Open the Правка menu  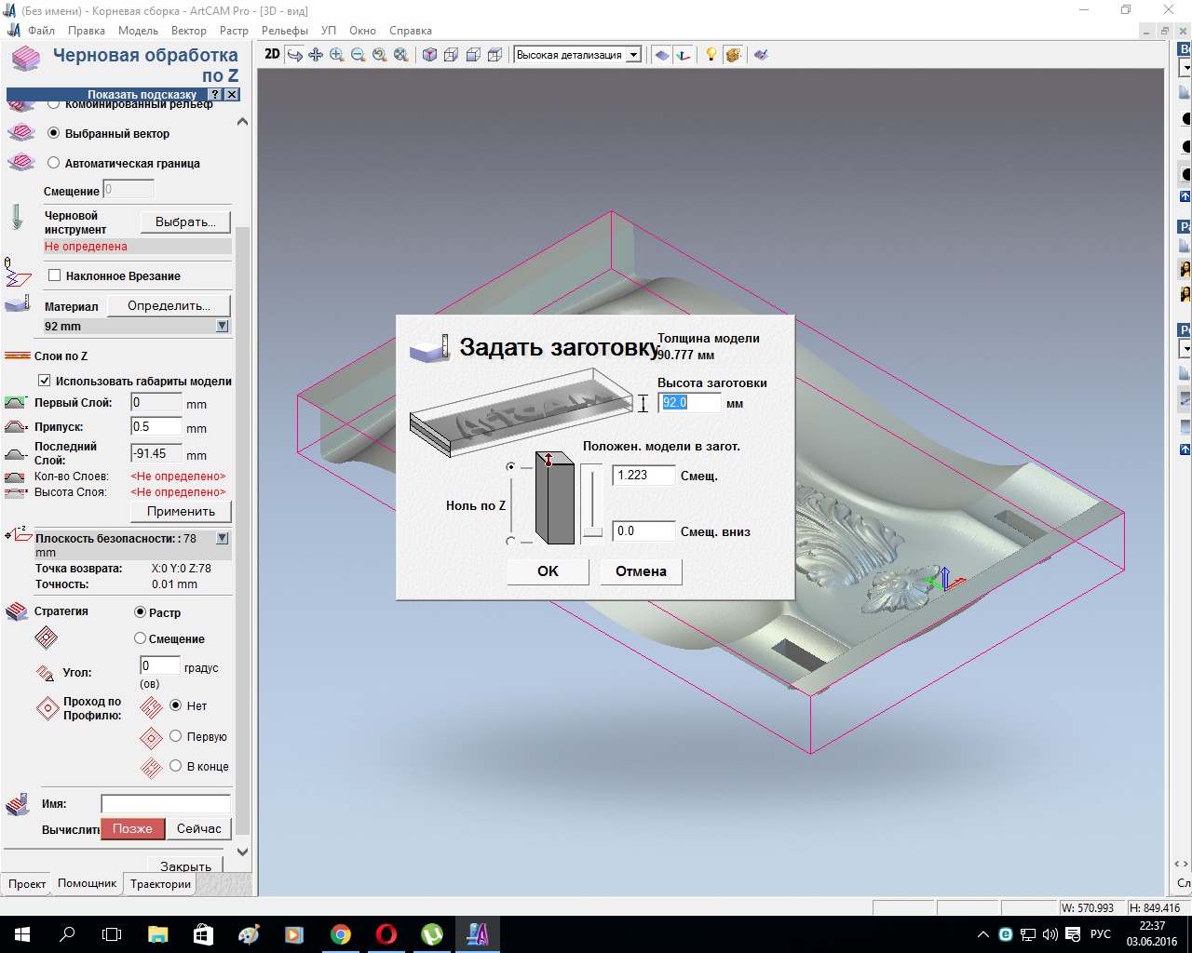(87, 31)
